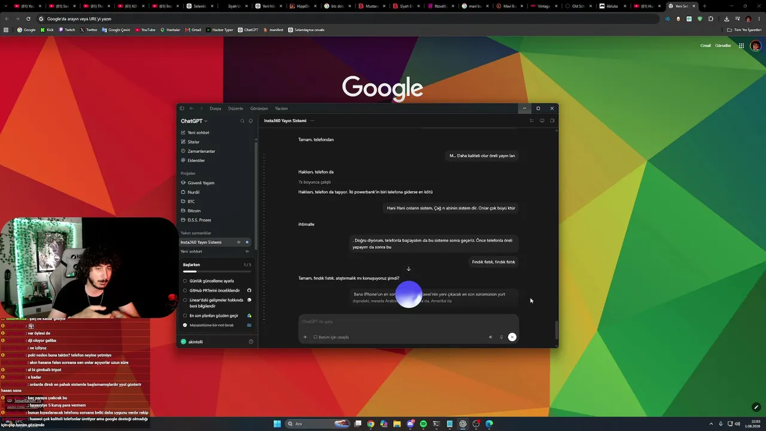
Task: Click the Google Drive icon beside plans task
Action: [249, 315]
